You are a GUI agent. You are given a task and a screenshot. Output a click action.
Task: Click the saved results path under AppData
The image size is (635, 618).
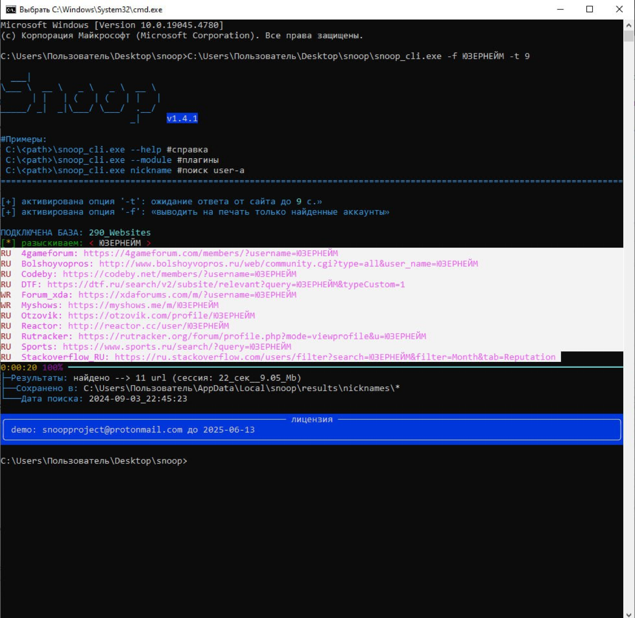[x=241, y=388]
